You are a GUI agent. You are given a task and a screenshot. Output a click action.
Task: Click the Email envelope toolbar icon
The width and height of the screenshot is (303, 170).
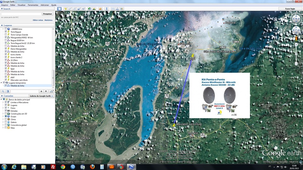(x=113, y=9)
